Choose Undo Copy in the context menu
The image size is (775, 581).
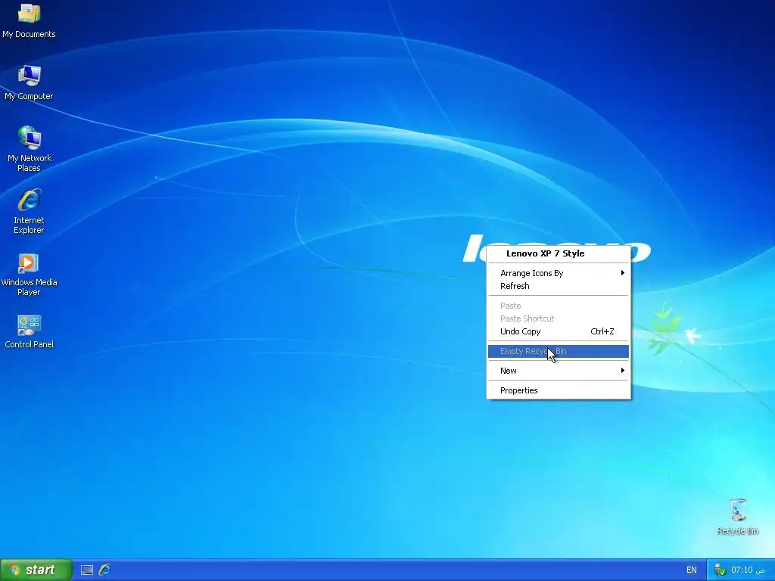(559, 331)
